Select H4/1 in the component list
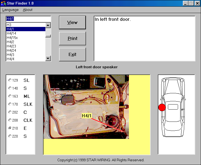Image resolution: width=201 pixels, height=165 pixels. [x=26, y=29]
